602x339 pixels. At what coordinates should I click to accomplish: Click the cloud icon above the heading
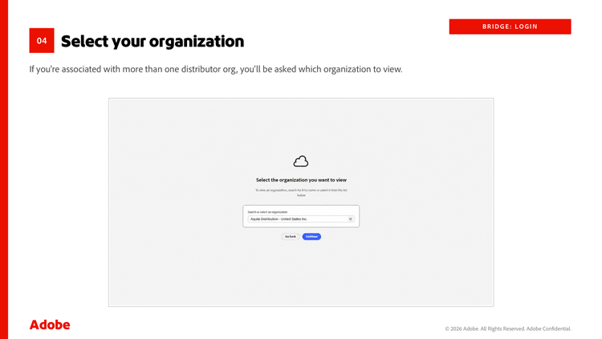point(301,161)
